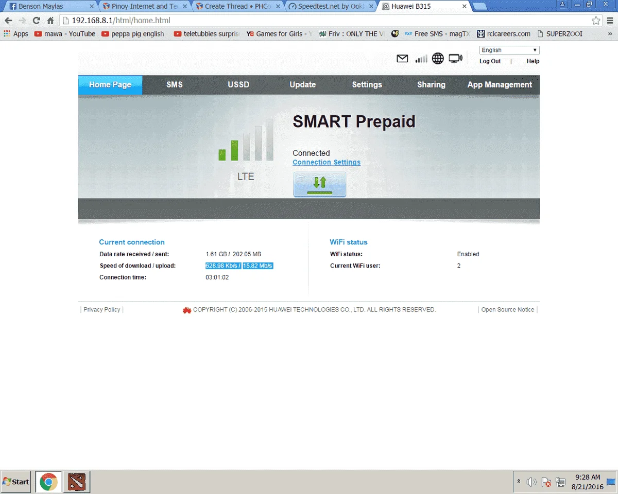Open the English language dropdown

tap(509, 50)
